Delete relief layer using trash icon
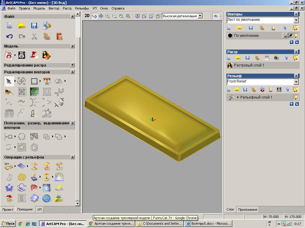Image resolution: width=305 pixels, height=228 pixels. click(x=287, y=89)
